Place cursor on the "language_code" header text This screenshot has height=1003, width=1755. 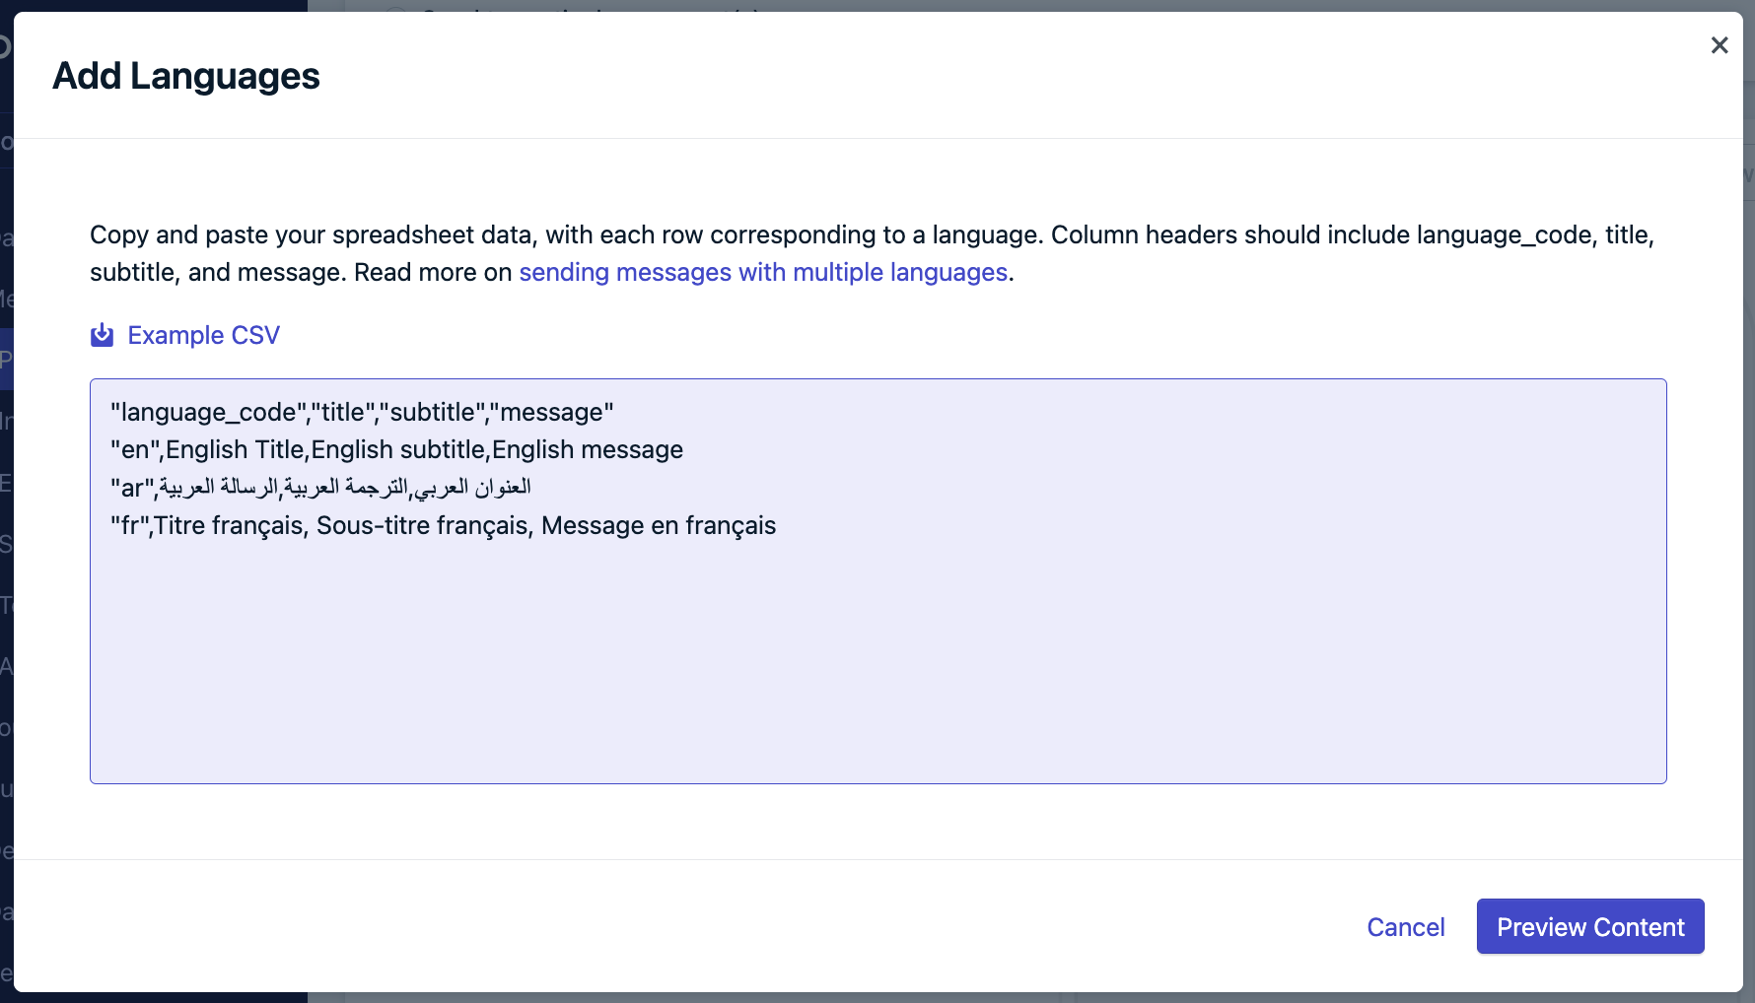click(x=209, y=413)
